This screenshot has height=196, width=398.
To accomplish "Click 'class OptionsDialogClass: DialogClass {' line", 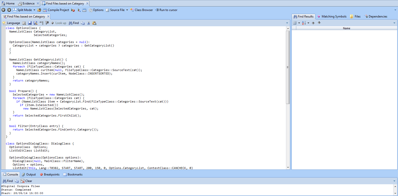I will pos(40,144).
